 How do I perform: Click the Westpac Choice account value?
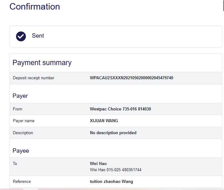pyautogui.click(x=120, y=109)
